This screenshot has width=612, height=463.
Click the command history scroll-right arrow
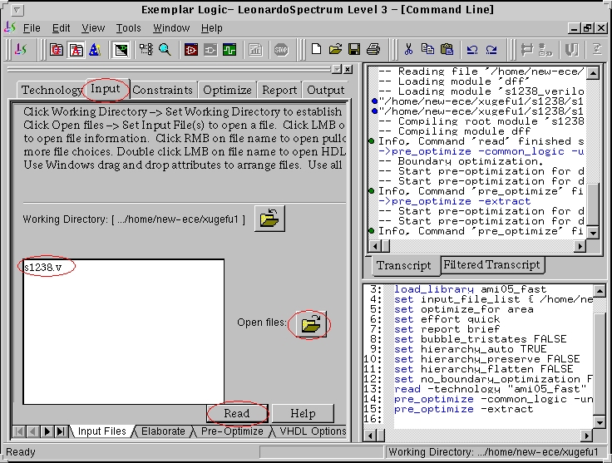click(x=586, y=436)
